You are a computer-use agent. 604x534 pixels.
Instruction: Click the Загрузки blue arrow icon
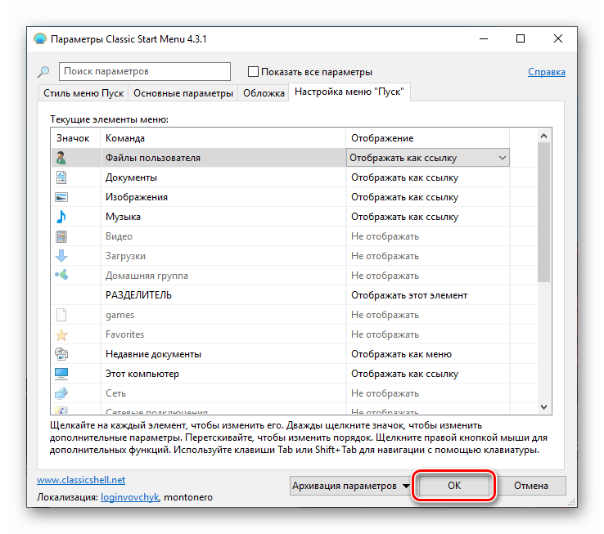[61, 256]
